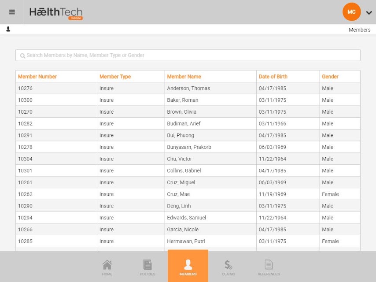Sort by Member Name column header
The height and width of the screenshot is (282, 376).
coord(184,77)
